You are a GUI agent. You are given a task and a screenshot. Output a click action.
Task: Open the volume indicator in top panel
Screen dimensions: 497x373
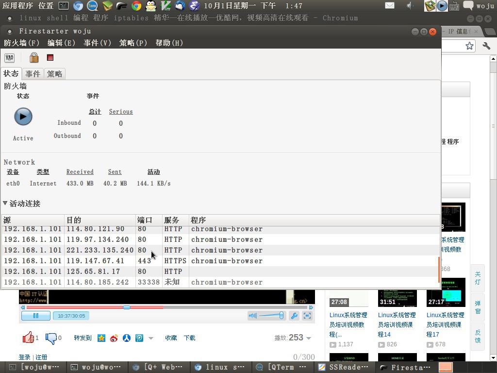(410, 5)
